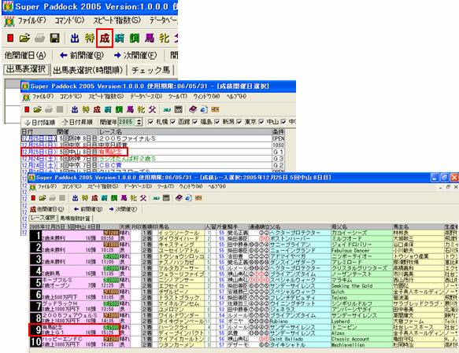Click the purple 馬 icon in the back window toolbar
This screenshot has width=459, height=353.
[150, 38]
